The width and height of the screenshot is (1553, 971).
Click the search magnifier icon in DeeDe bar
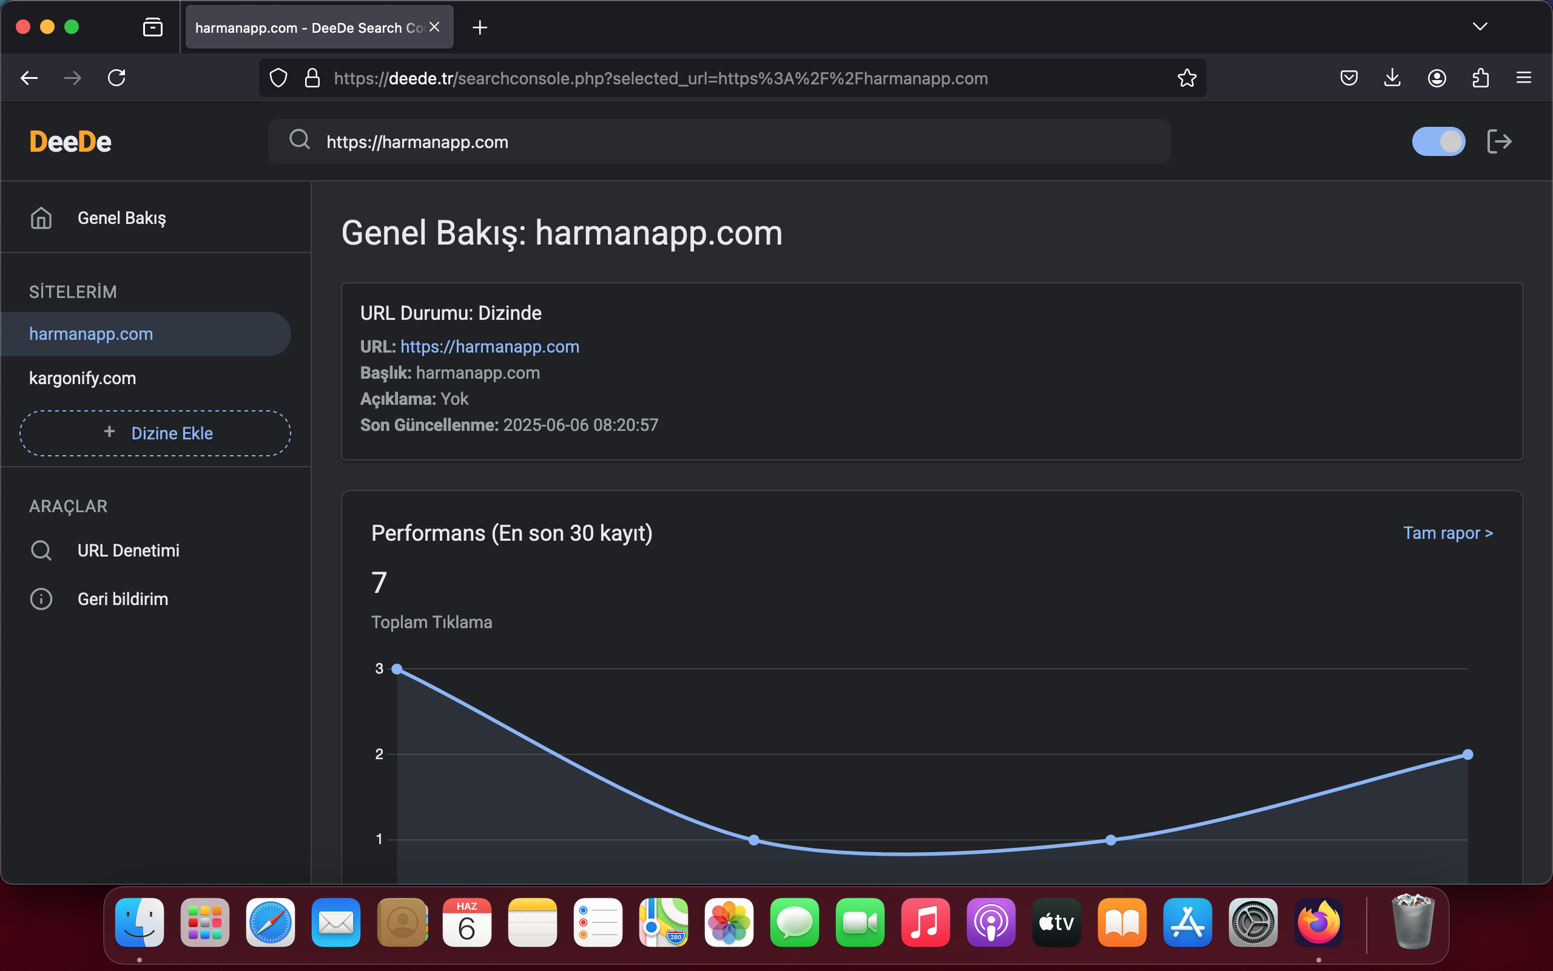(x=299, y=140)
